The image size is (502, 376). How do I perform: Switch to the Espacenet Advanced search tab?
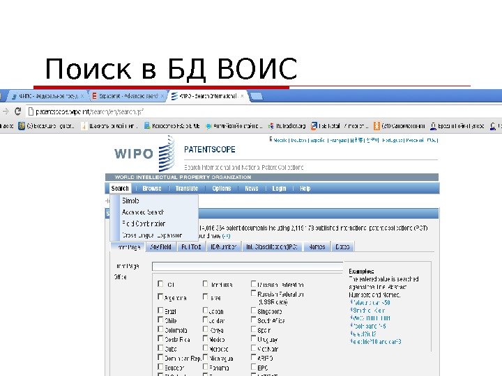[128, 96]
